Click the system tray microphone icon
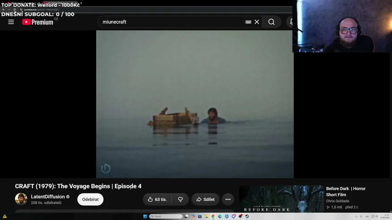Screen dimensions: 392x220 361,216
